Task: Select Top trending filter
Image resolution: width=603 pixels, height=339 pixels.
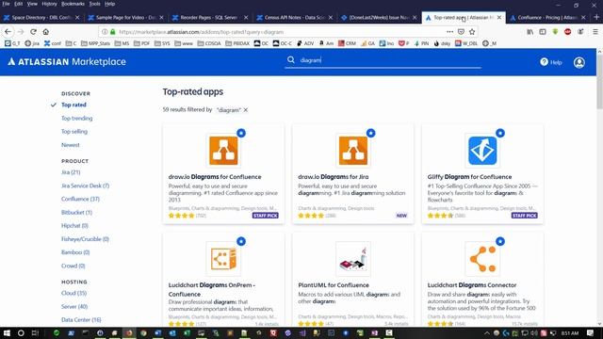Action: [x=77, y=119]
